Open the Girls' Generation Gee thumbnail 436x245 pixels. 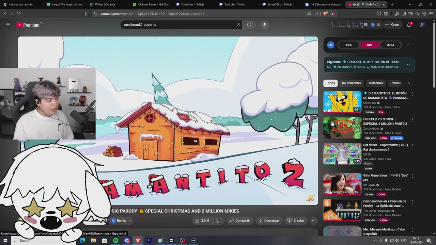(342, 184)
